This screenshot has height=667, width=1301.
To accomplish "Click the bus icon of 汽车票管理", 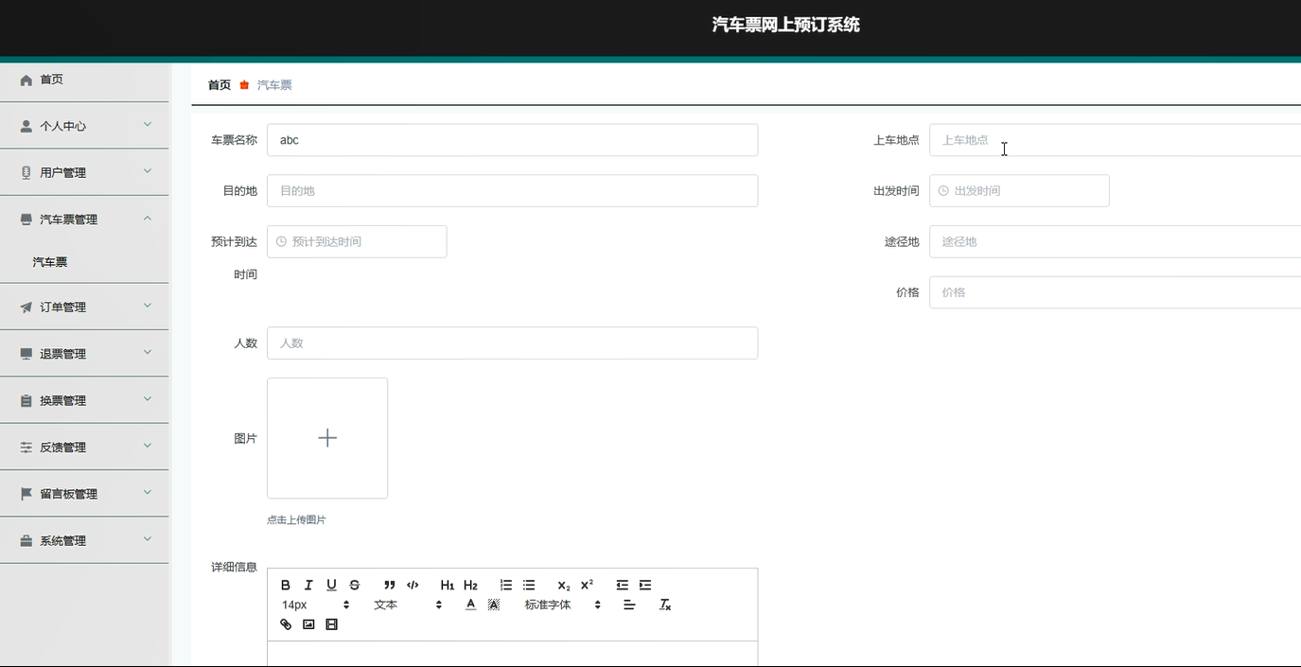I will 26,219.
